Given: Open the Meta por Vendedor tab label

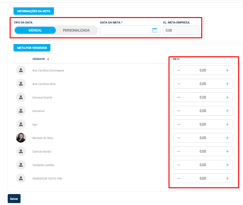Looking at the screenshot, I should tap(32, 48).
